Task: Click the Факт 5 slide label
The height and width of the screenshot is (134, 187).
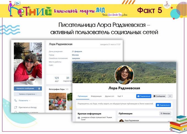Action: point(150,10)
